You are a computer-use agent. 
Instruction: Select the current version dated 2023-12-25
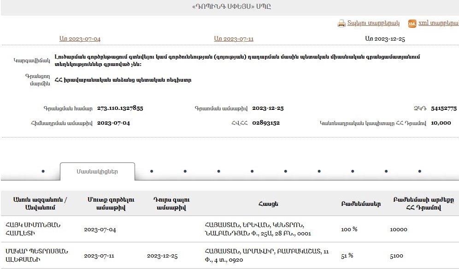point(385,39)
